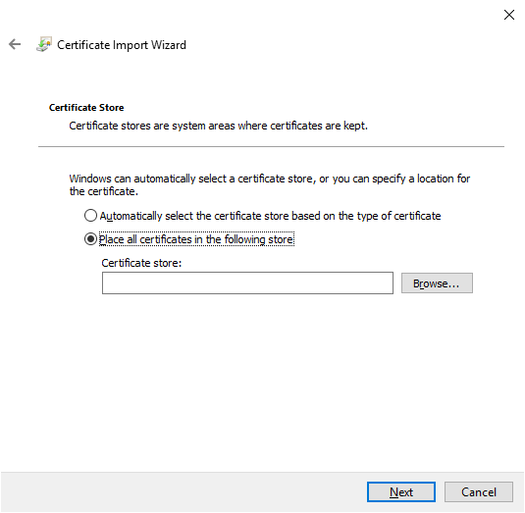Screen dimensions: 525x513
Task: Cancel the certificate import
Action: click(479, 492)
